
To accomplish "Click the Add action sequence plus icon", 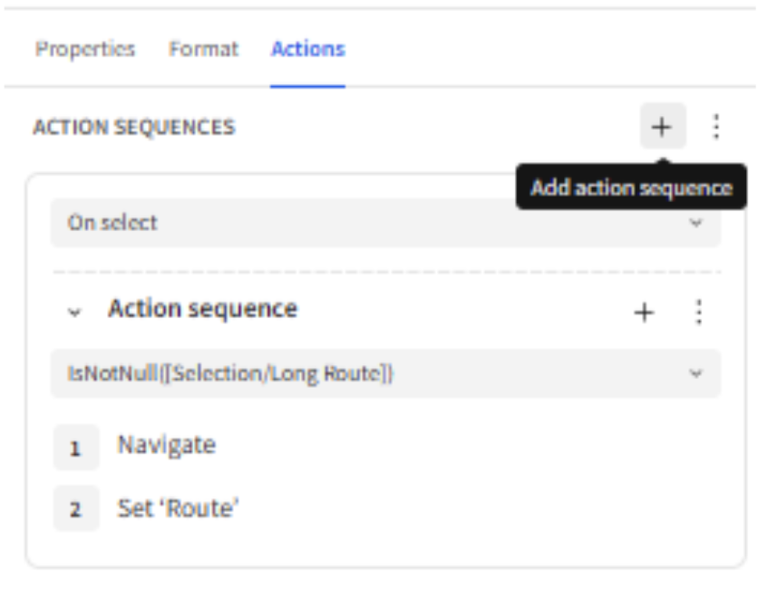I will point(664,127).
